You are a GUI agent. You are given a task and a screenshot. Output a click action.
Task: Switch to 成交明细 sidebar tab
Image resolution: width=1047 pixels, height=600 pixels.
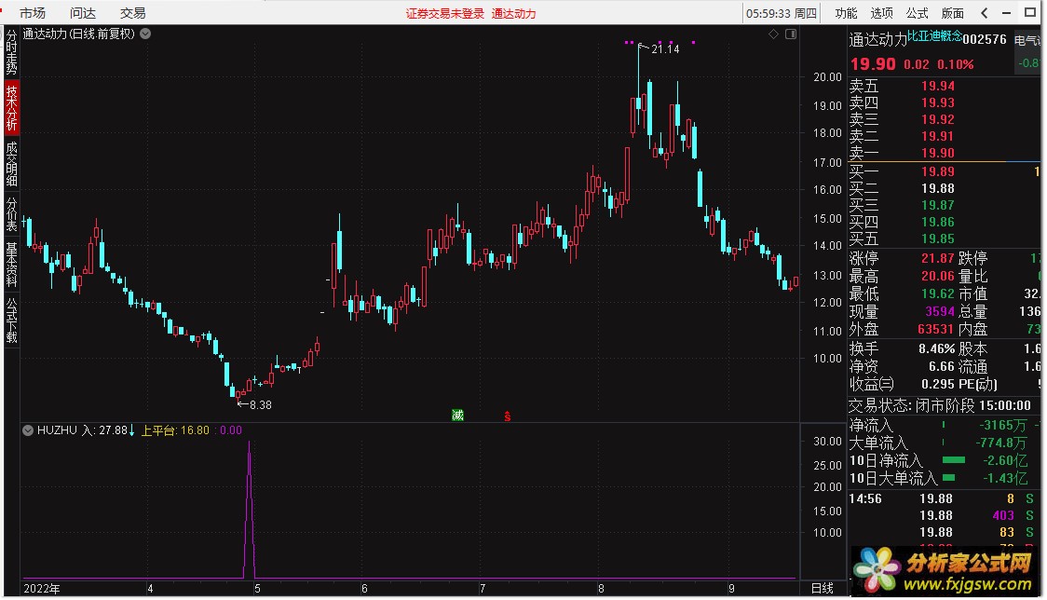[11, 164]
